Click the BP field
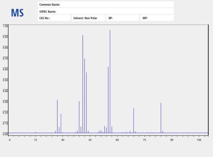 point(123,18)
